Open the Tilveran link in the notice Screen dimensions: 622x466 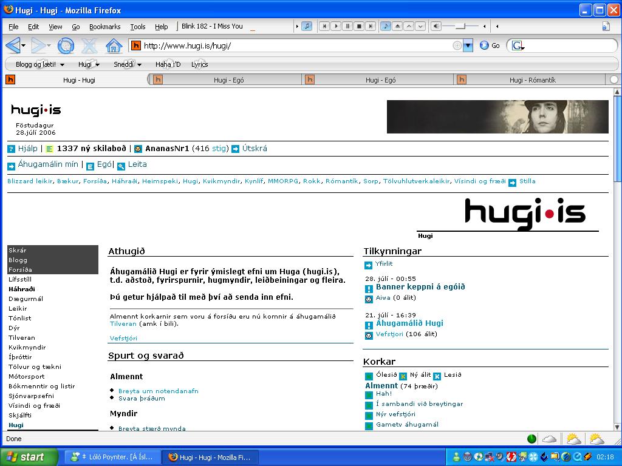coord(123,324)
